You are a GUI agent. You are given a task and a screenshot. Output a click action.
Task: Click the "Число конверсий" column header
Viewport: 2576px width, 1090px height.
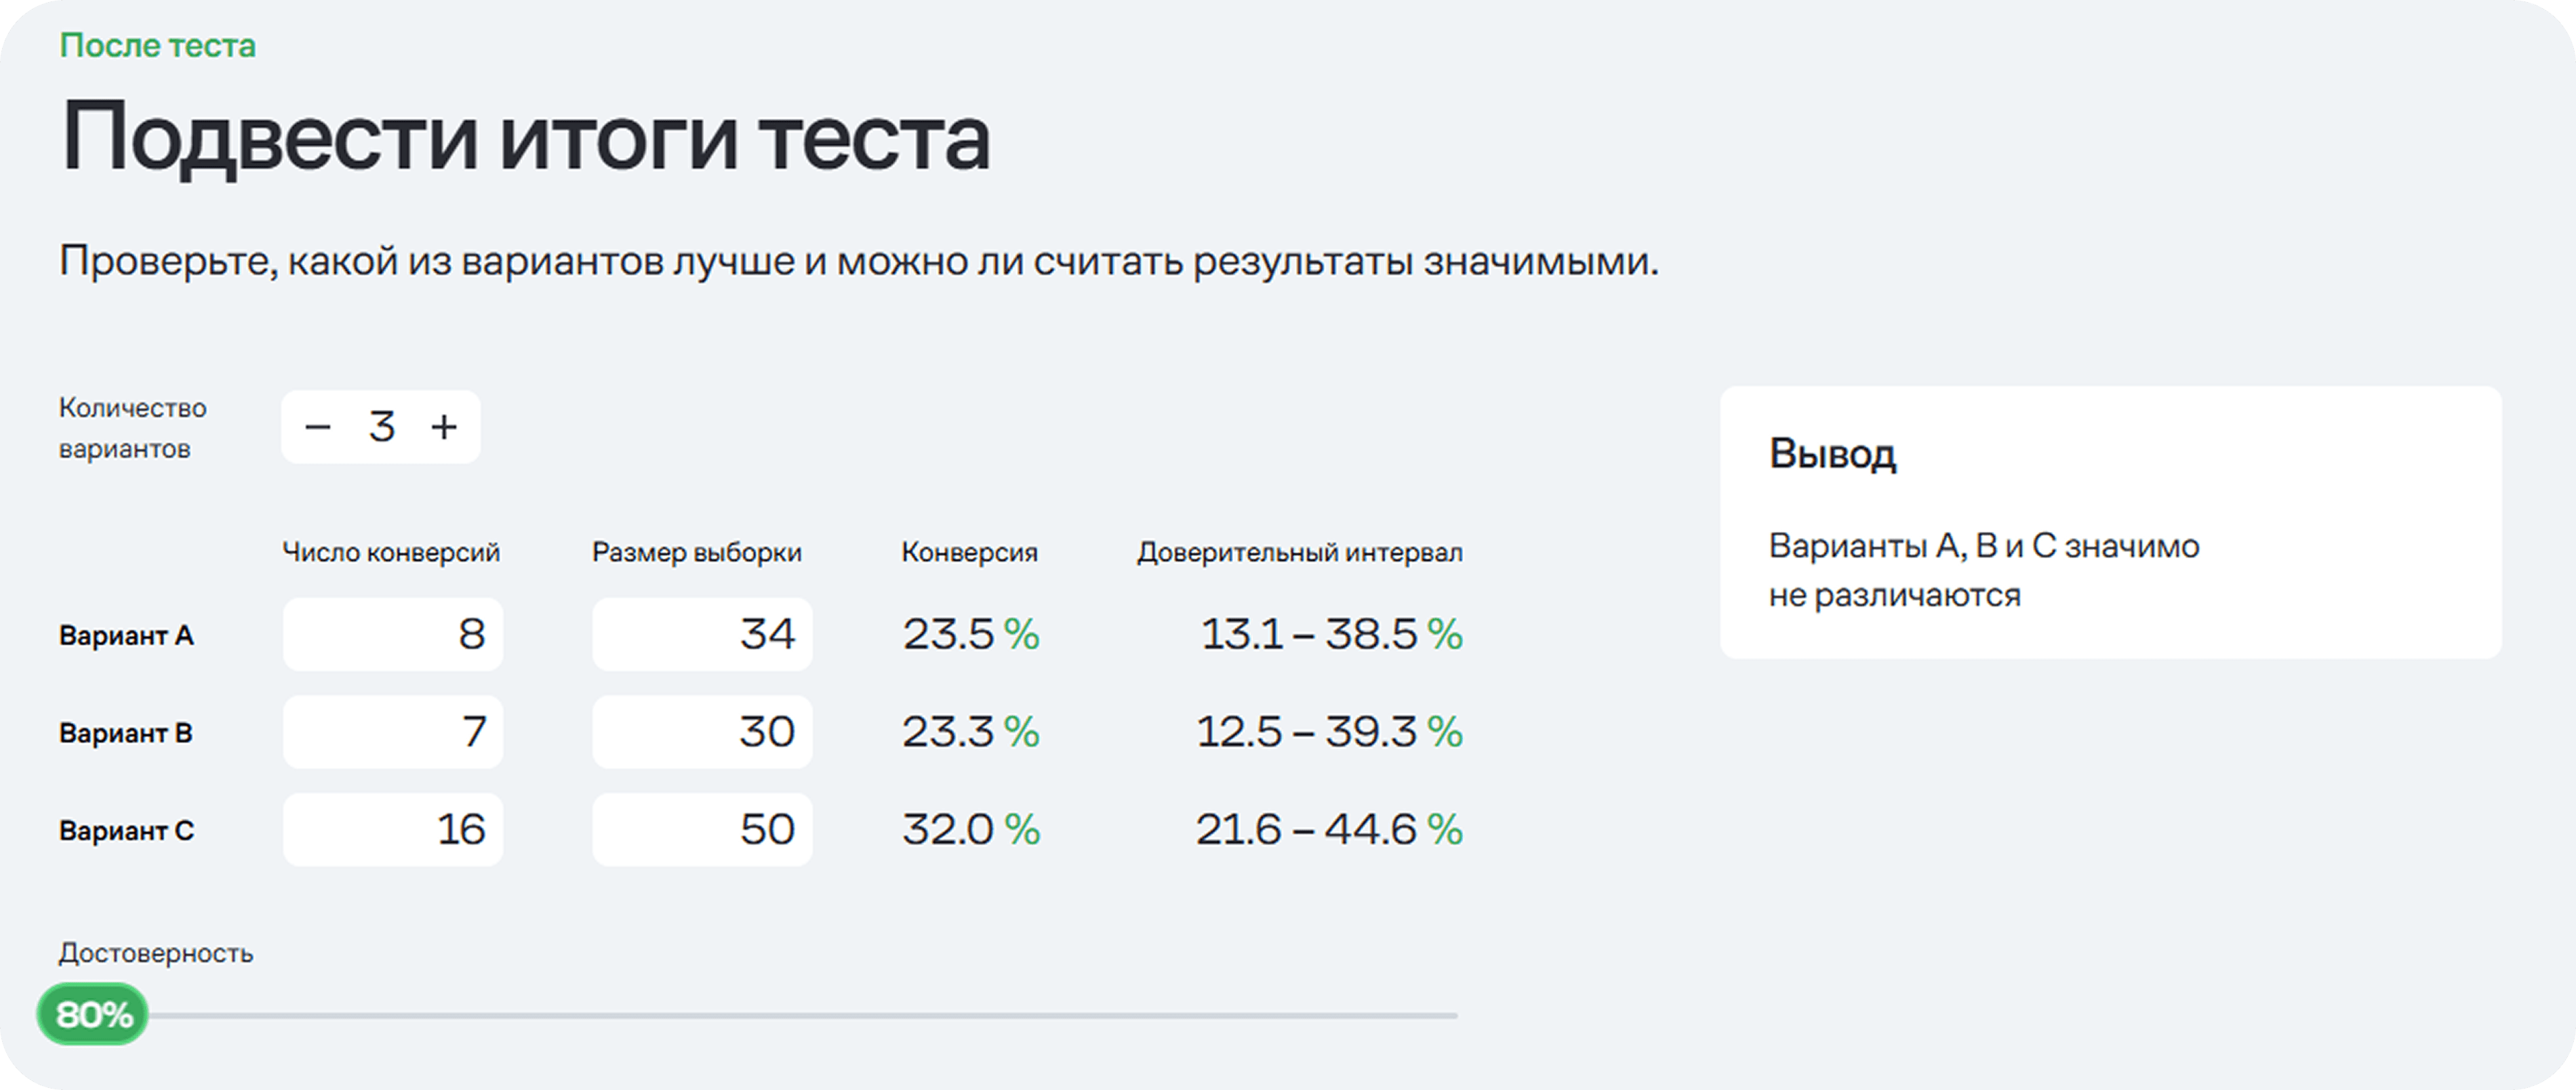pyautogui.click(x=391, y=553)
